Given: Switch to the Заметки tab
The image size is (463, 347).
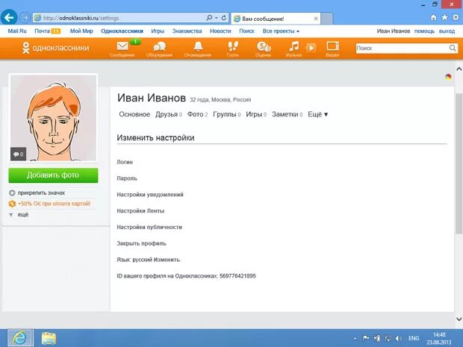Looking at the screenshot, I should point(287,114).
